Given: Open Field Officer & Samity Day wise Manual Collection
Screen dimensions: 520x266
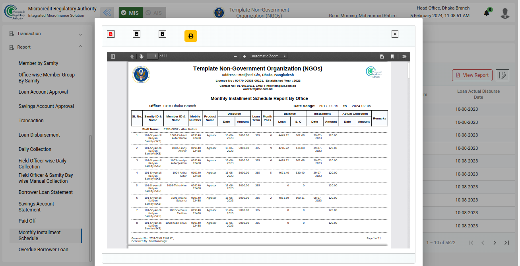Looking at the screenshot, I should 46,178.
